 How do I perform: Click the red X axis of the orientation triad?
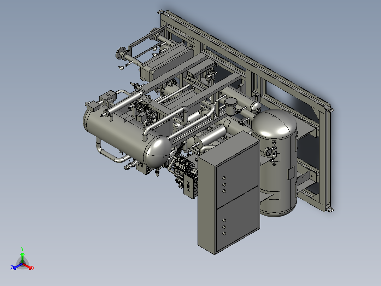pos(28,267)
